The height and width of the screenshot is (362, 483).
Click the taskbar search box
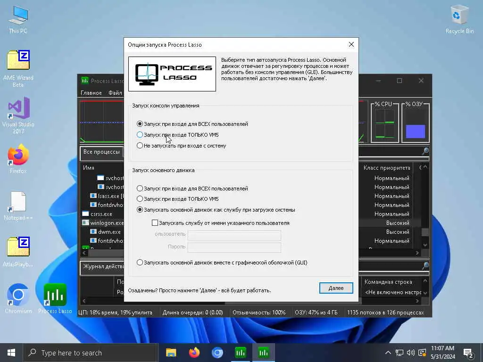tap(91, 353)
